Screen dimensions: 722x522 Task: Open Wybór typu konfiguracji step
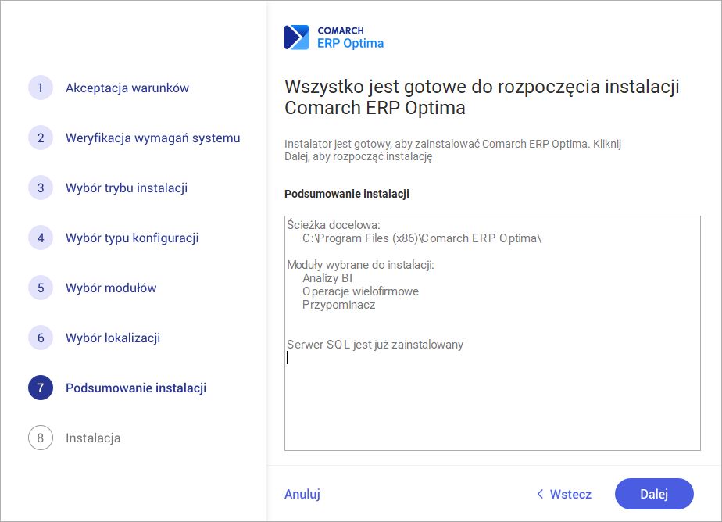132,238
